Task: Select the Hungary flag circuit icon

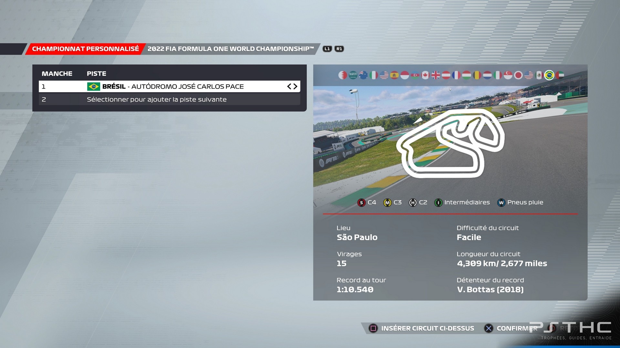Action: coord(467,75)
